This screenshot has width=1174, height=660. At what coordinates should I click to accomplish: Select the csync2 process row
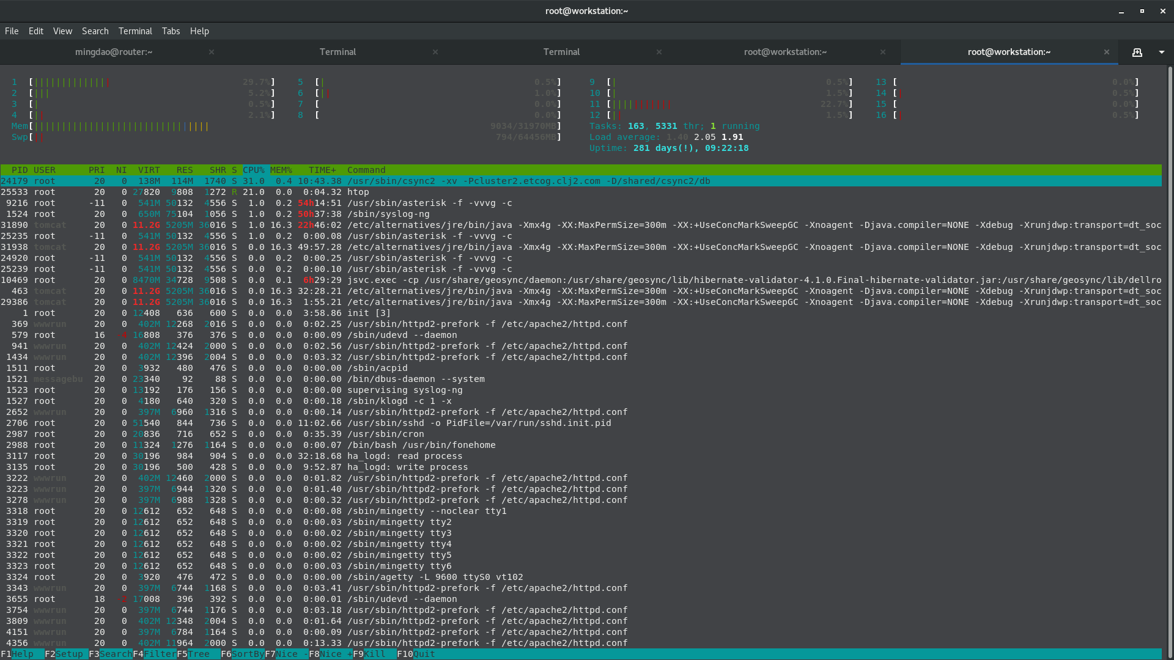581,181
